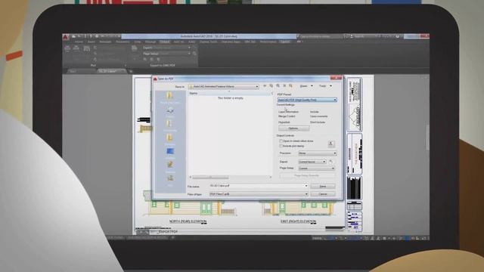Close the Save As PDF dialog
This screenshot has height=272, width=484.
[x=336, y=79]
